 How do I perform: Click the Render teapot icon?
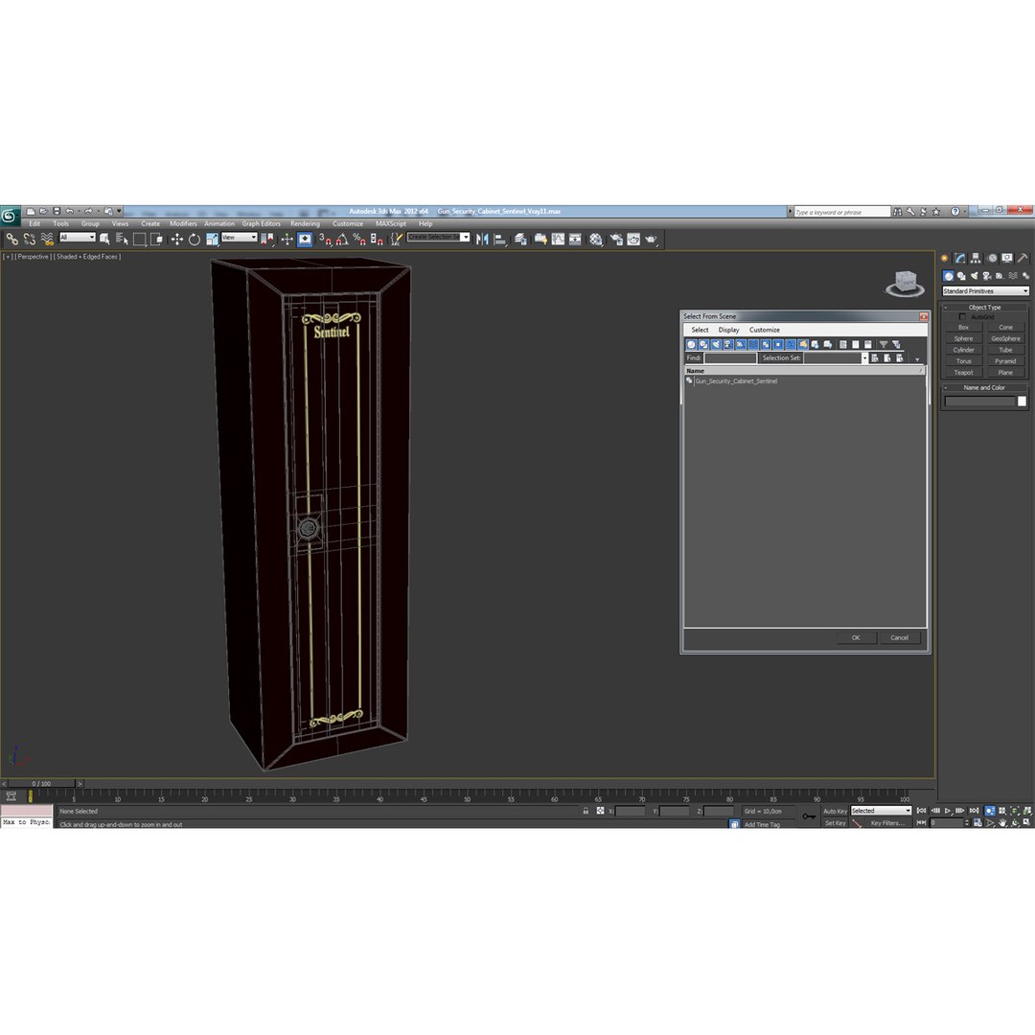point(651,240)
